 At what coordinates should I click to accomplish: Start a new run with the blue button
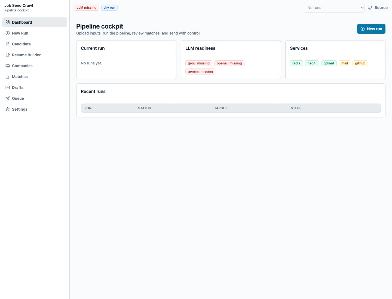pyautogui.click(x=371, y=29)
